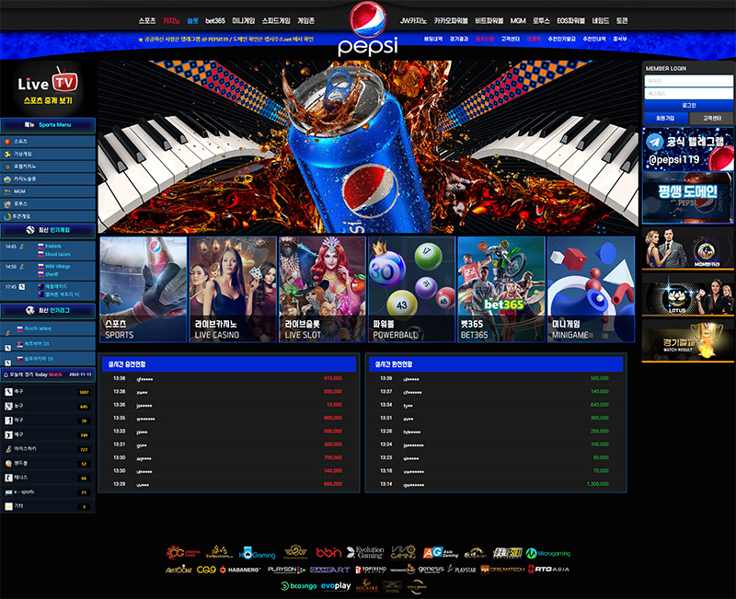Open the LIVE SLOT game card

[x=322, y=289]
